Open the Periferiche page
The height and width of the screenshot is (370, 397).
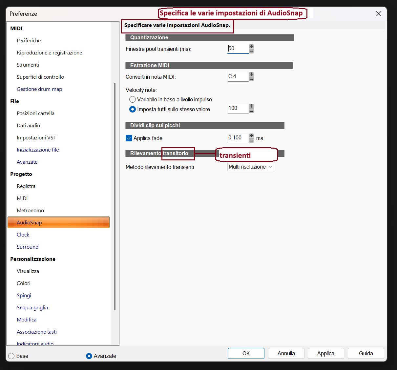pyautogui.click(x=29, y=40)
